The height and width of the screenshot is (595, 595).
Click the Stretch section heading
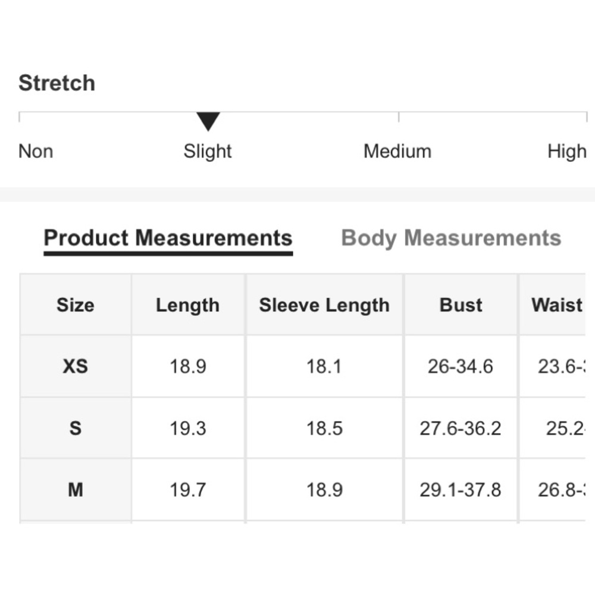pyautogui.click(x=57, y=83)
